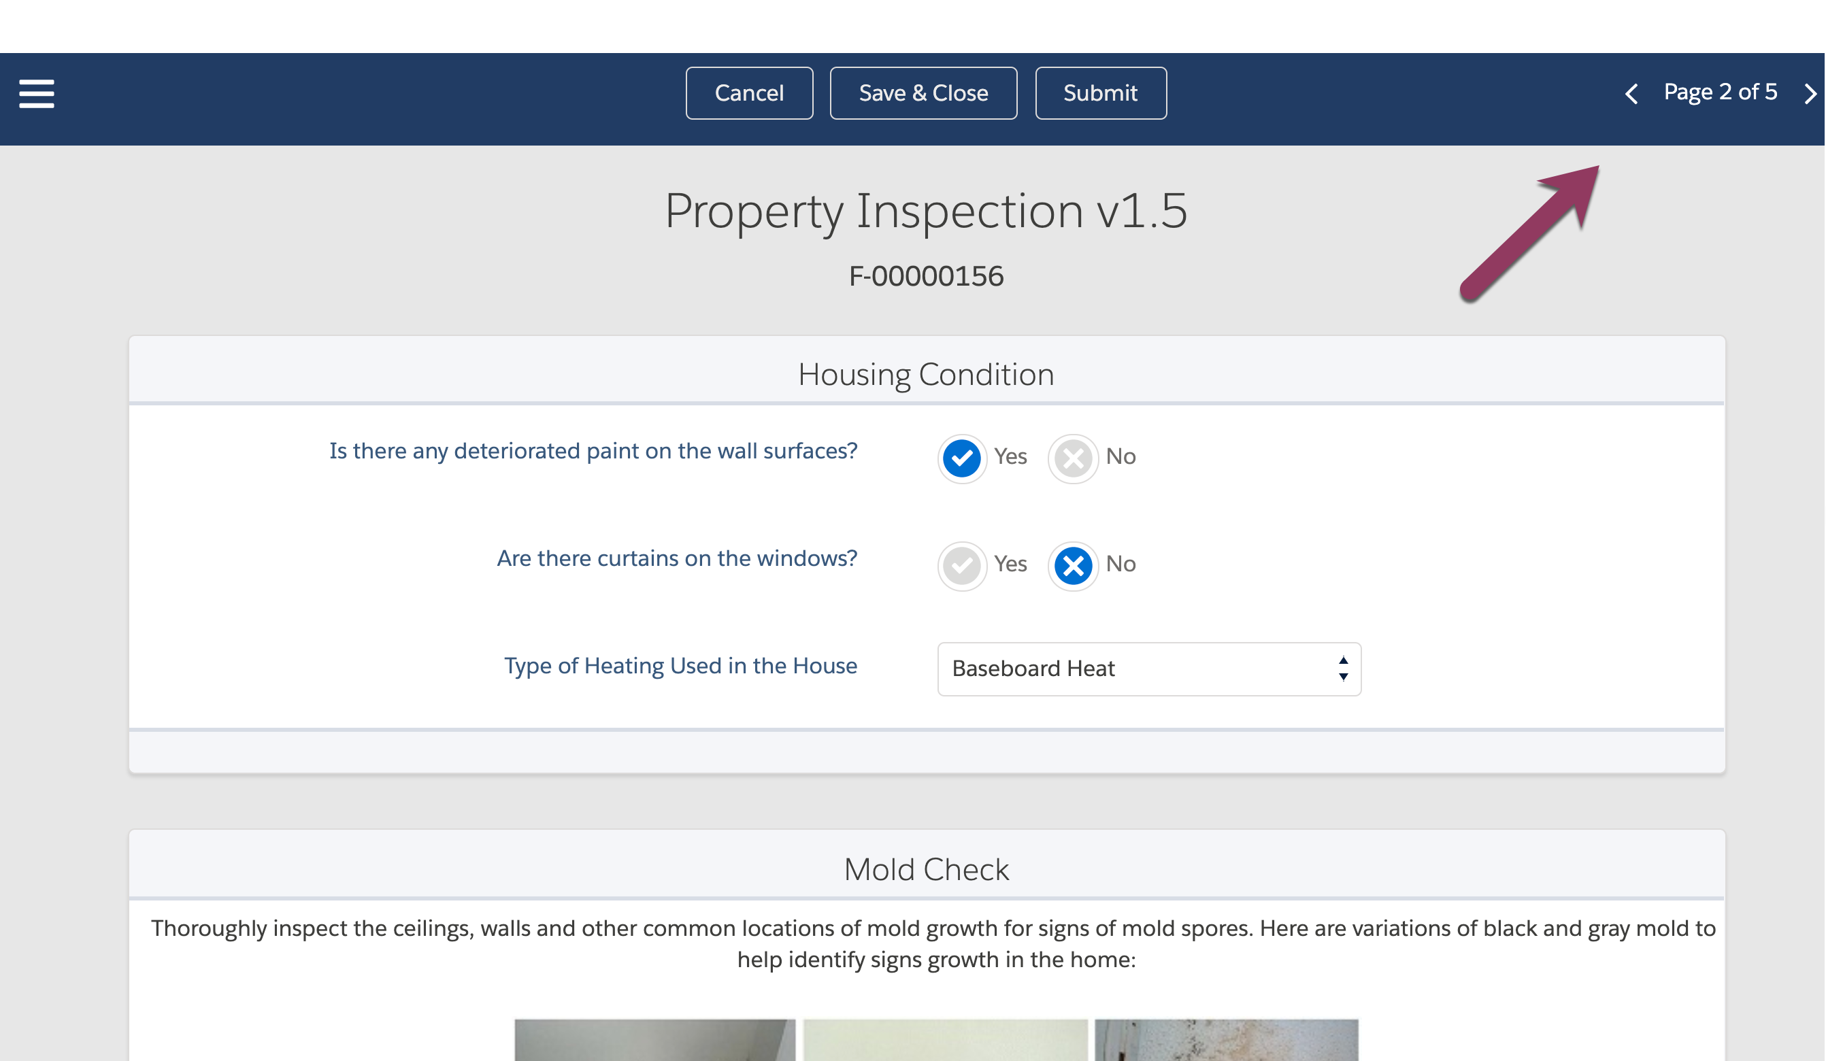Click the next page navigation arrow
The width and height of the screenshot is (1826, 1061).
click(x=1808, y=92)
